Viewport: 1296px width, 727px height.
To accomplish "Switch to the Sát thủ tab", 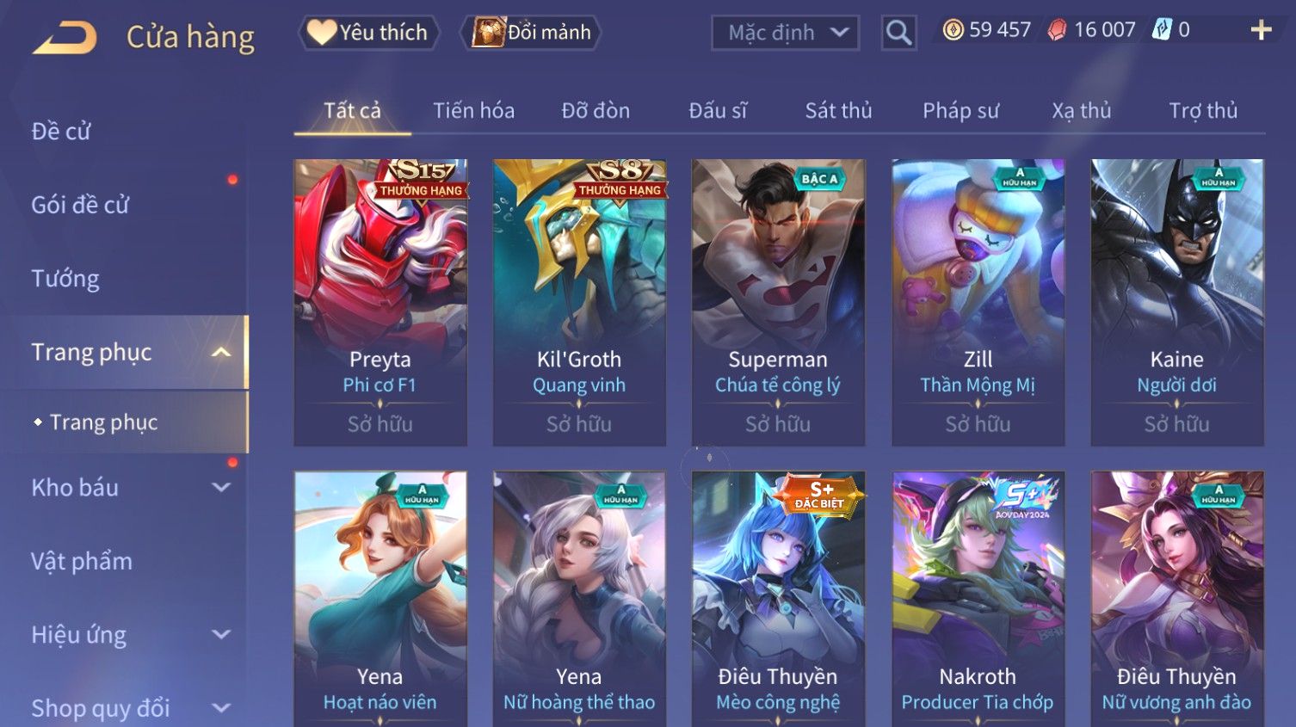I will 838,111.
